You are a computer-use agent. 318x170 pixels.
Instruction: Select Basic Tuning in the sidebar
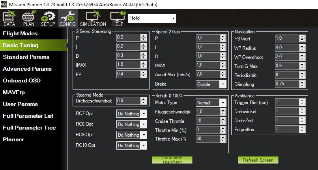pos(34,45)
